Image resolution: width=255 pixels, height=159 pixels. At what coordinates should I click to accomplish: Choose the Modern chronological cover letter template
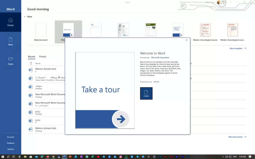[233, 32]
